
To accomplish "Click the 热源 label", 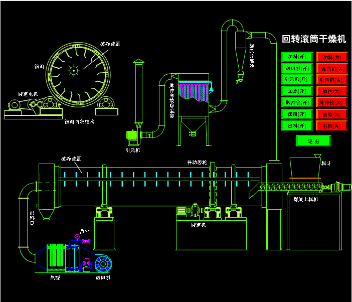I will pos(55,278).
